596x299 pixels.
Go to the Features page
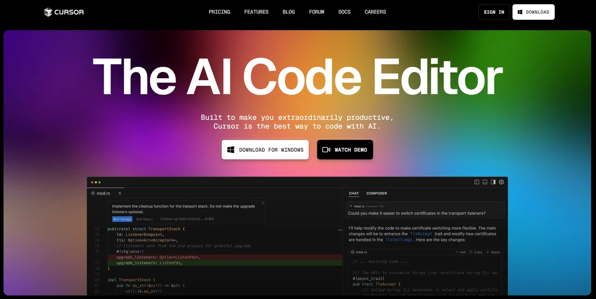(x=256, y=12)
